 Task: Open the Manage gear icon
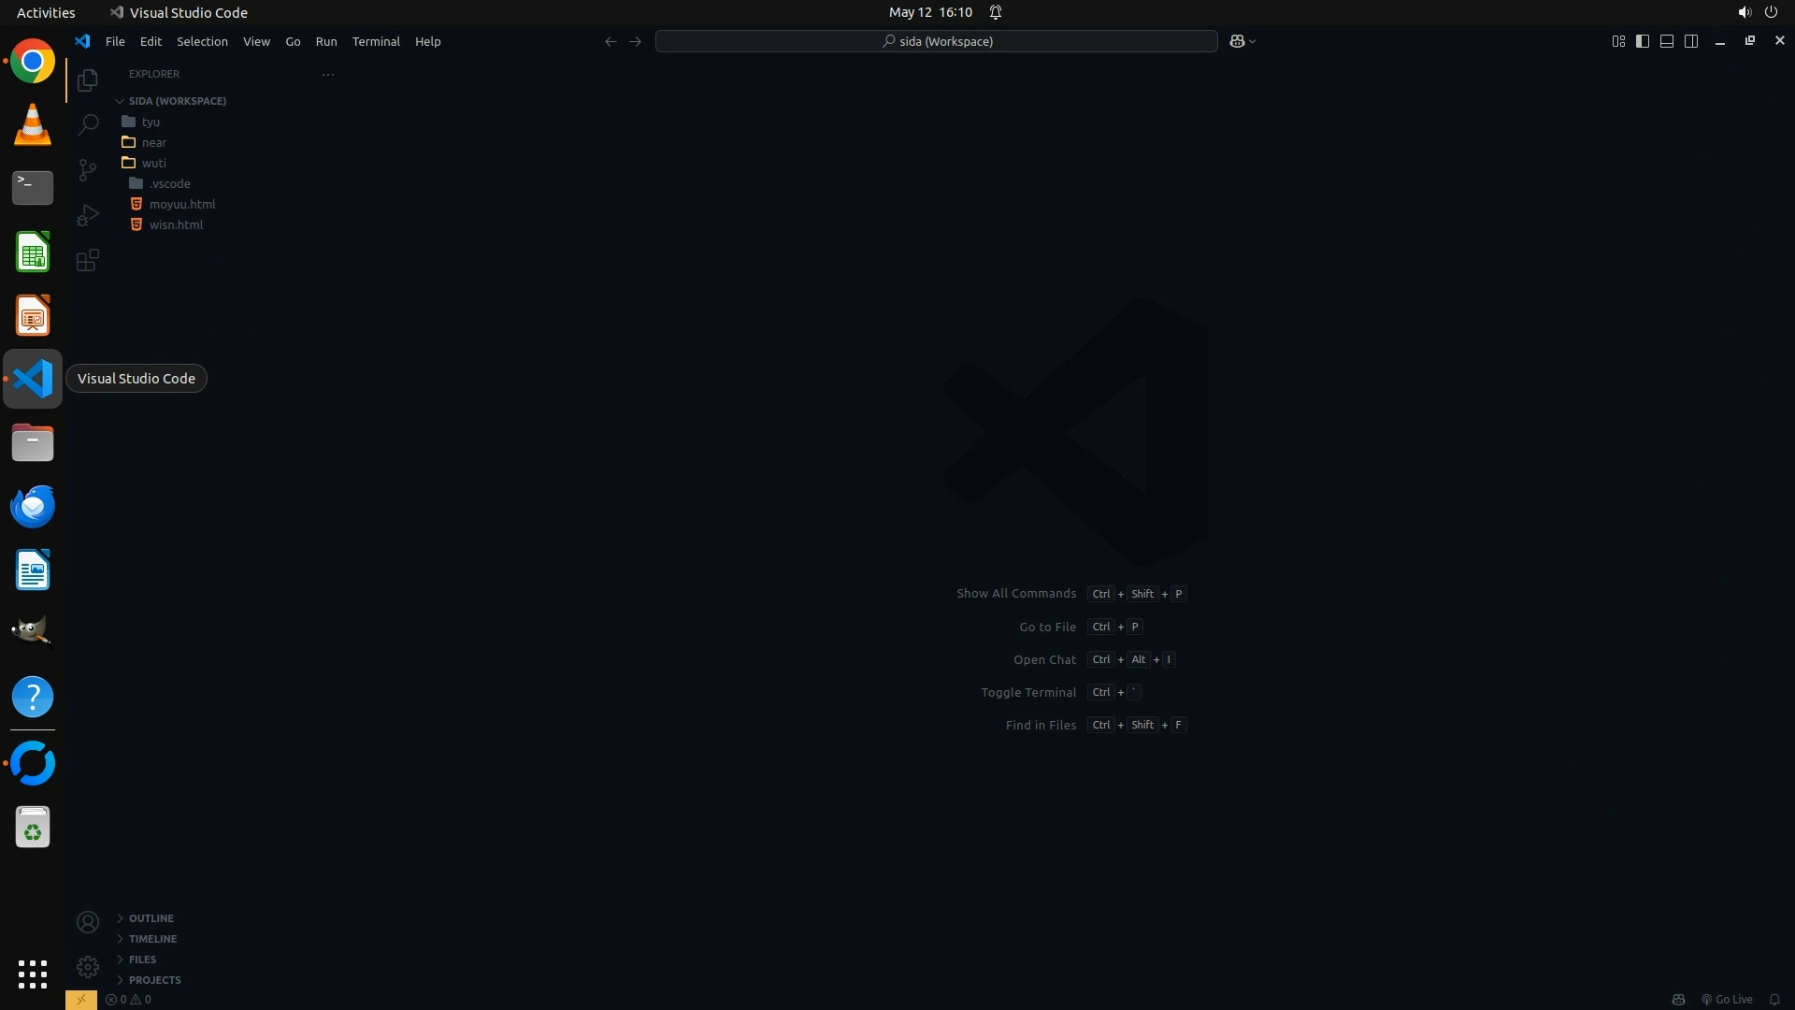(x=88, y=967)
